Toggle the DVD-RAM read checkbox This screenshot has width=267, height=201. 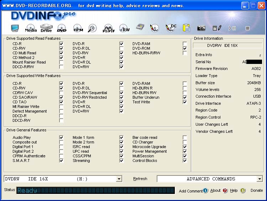(x=184, y=44)
